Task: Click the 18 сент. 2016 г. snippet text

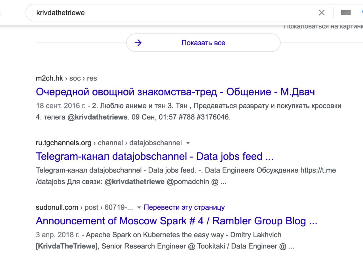Action: (x=61, y=106)
